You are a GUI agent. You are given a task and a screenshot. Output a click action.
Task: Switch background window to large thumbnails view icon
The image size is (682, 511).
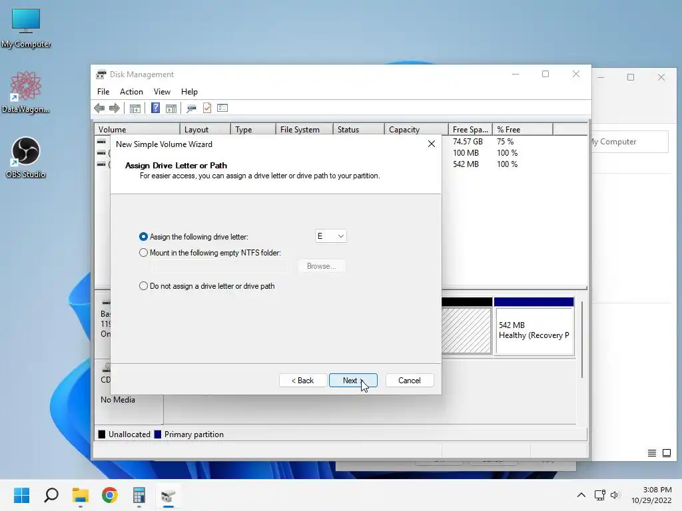pyautogui.click(x=666, y=453)
